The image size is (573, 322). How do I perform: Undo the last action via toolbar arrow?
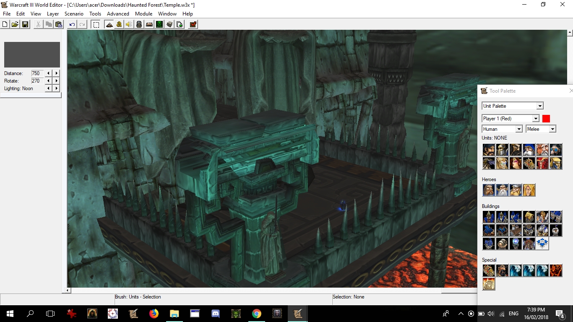72,24
